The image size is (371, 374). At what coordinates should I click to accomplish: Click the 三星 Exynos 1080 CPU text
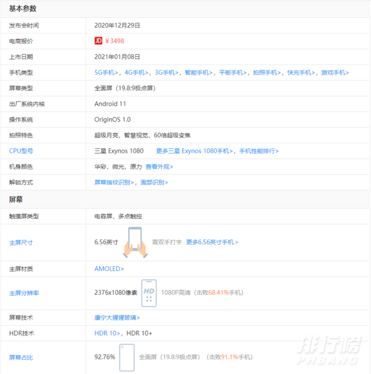point(119,151)
